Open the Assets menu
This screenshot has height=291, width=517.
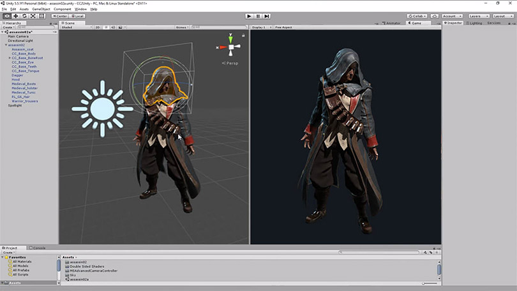24,9
